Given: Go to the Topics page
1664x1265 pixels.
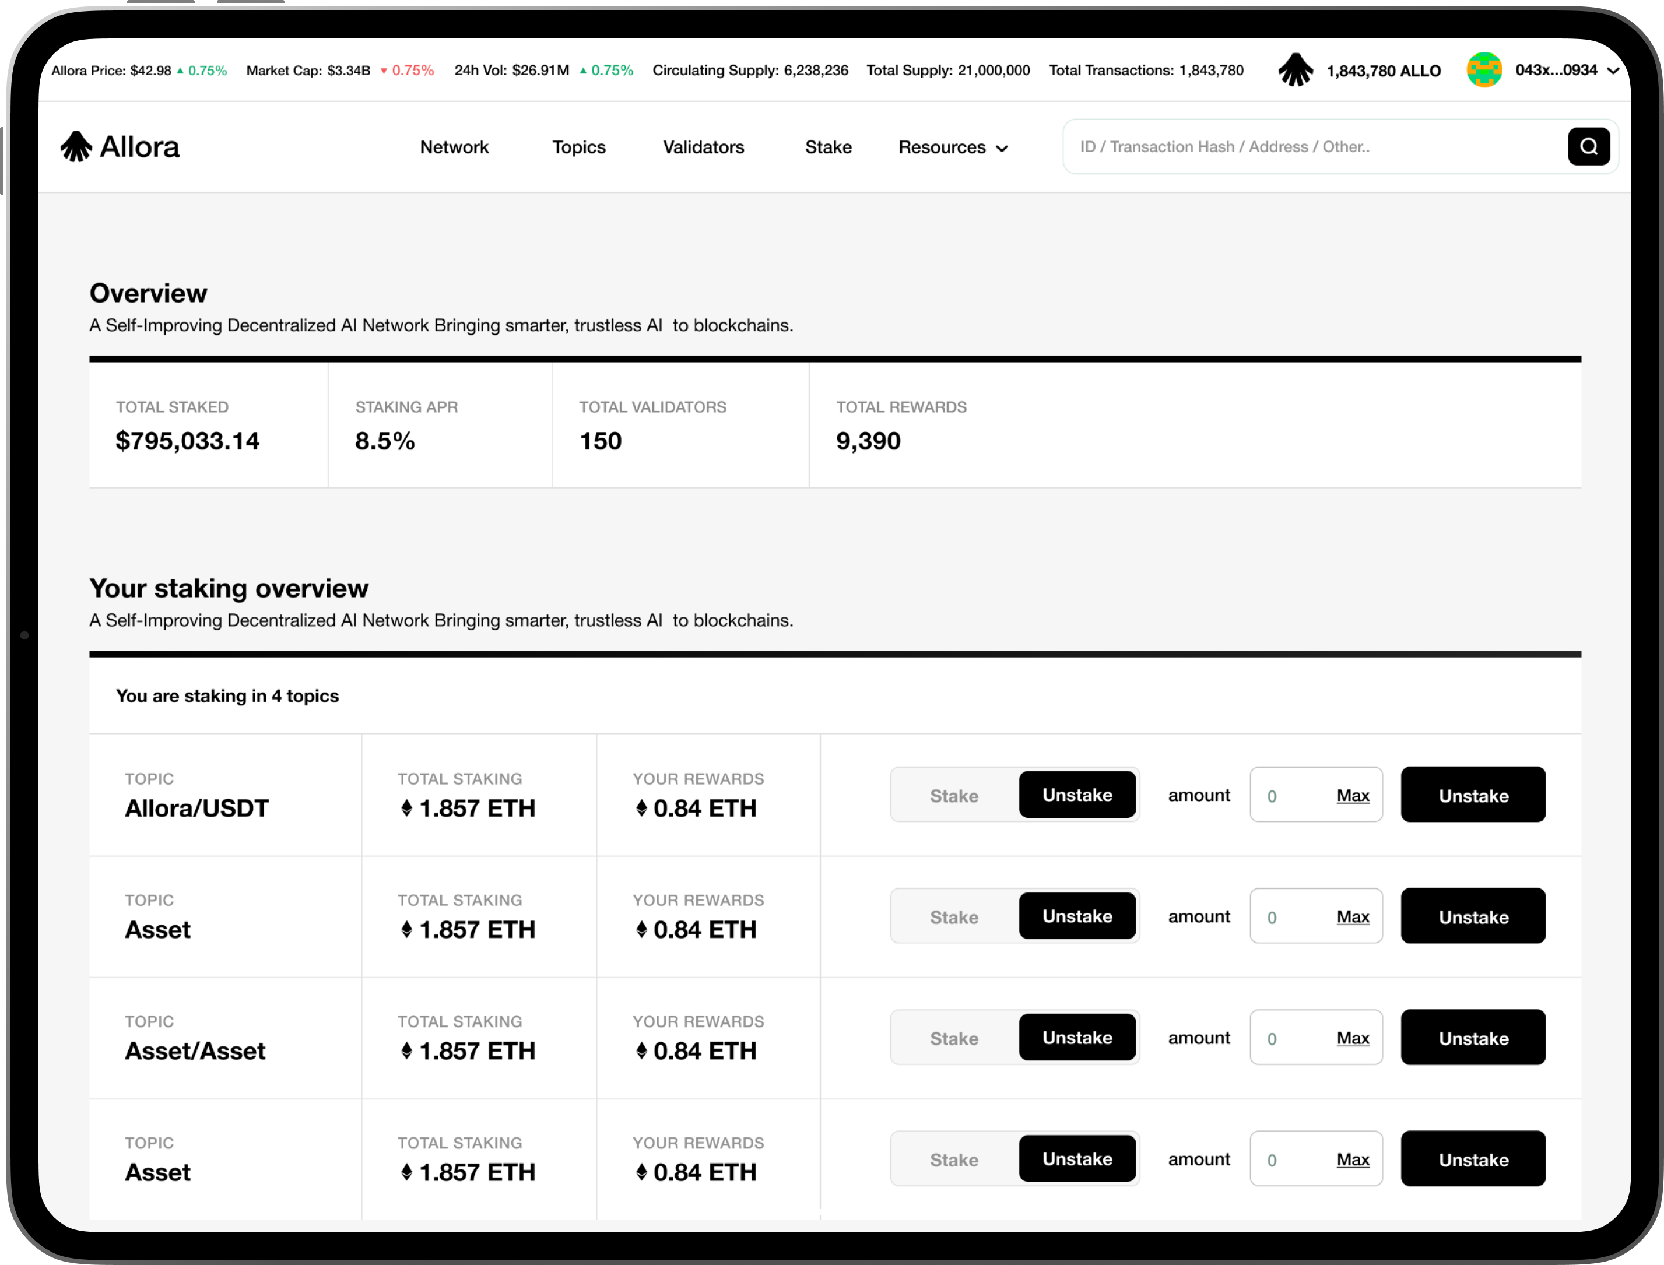Looking at the screenshot, I should point(578,147).
